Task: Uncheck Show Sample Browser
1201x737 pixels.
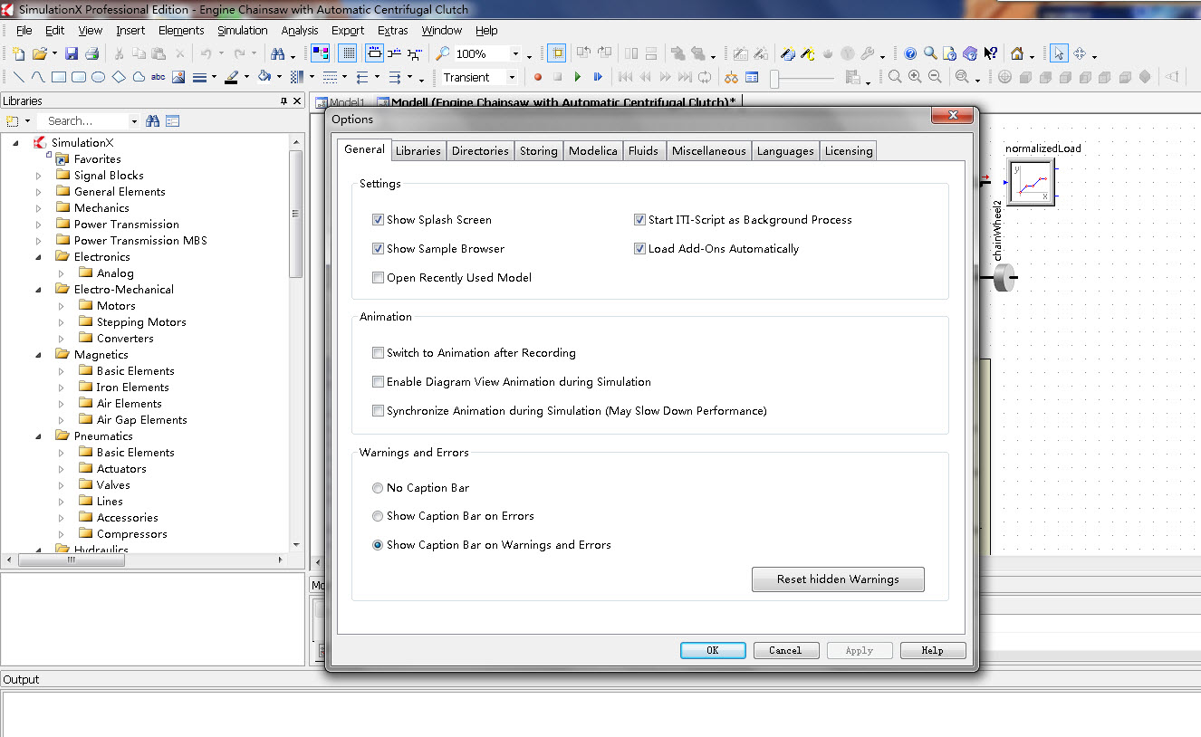Action: tap(378, 249)
